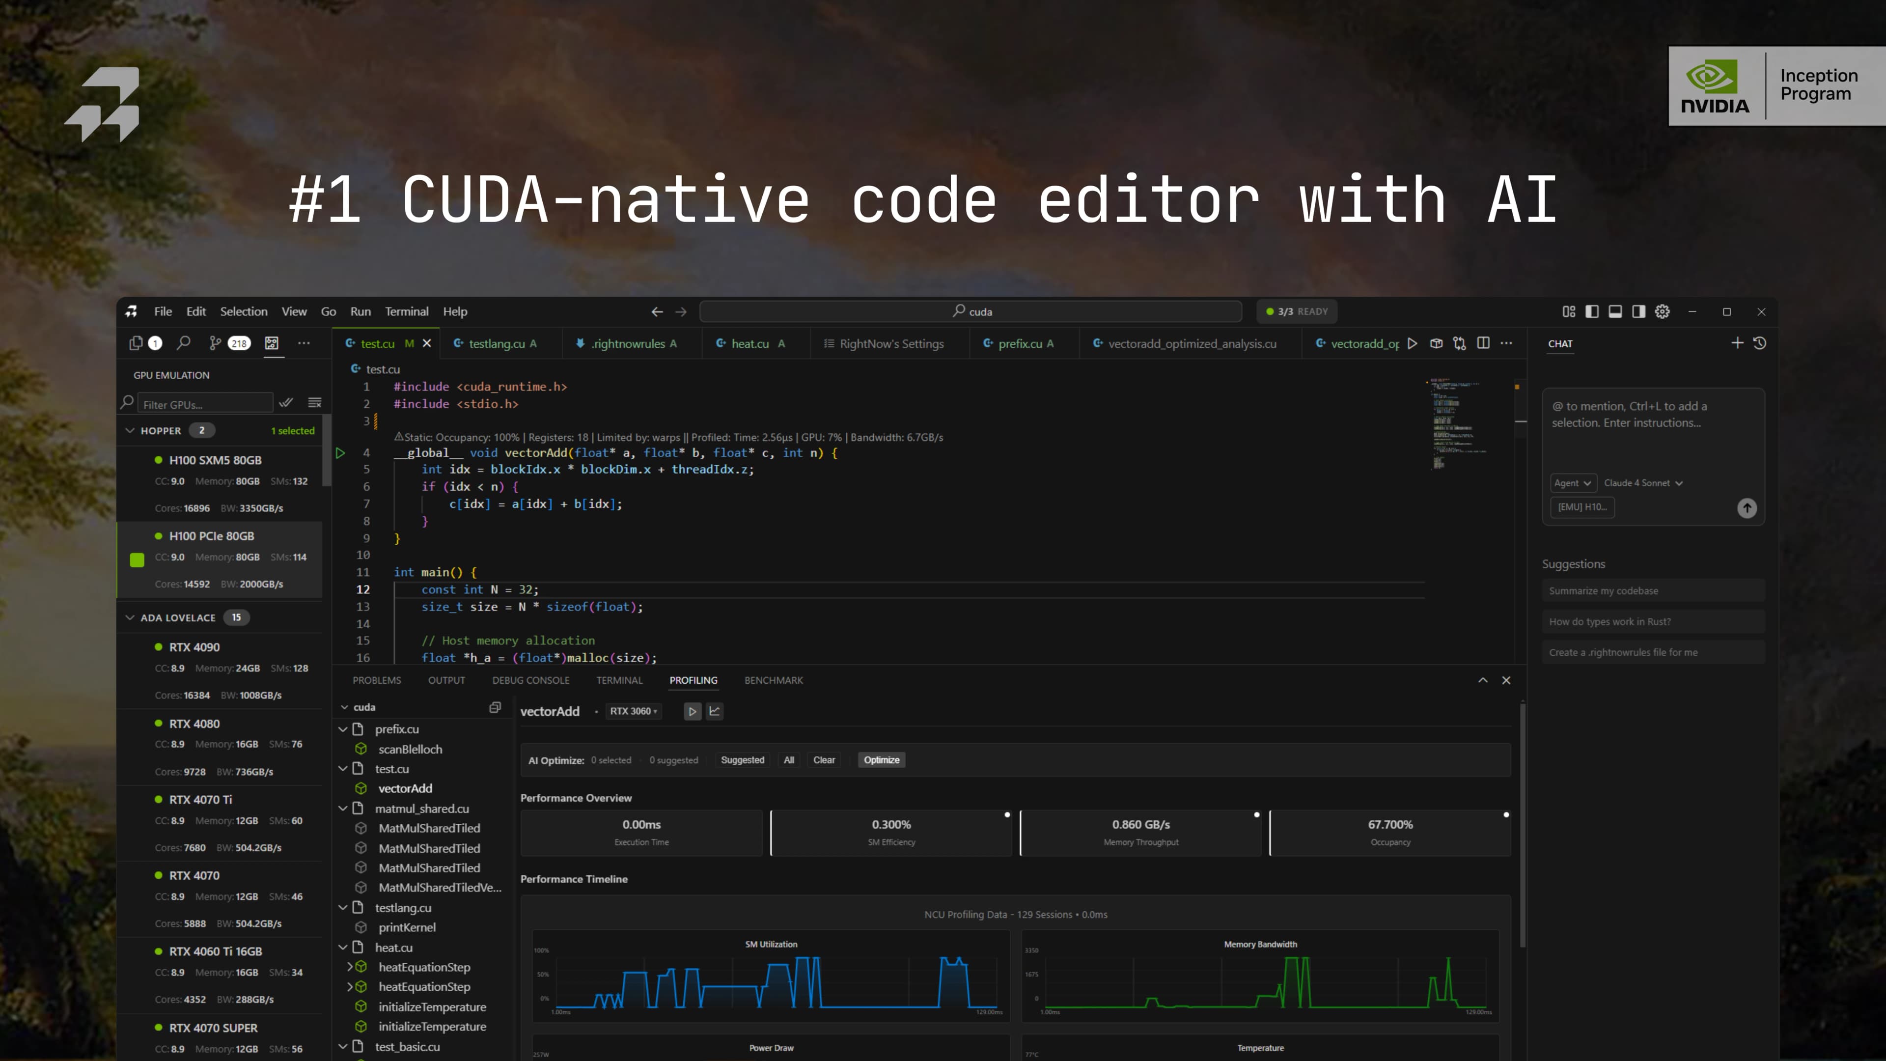The height and width of the screenshot is (1061, 1886).
Task: Click the chart icon next to RTX 3060
Action: pyautogui.click(x=715, y=711)
